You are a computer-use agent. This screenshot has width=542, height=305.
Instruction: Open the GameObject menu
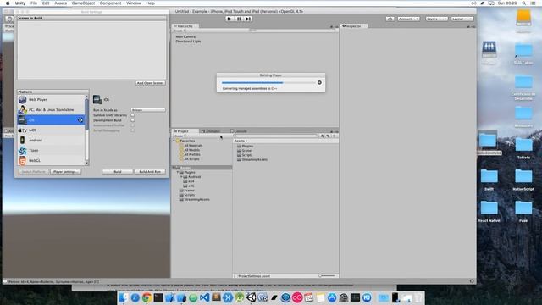(83, 3)
